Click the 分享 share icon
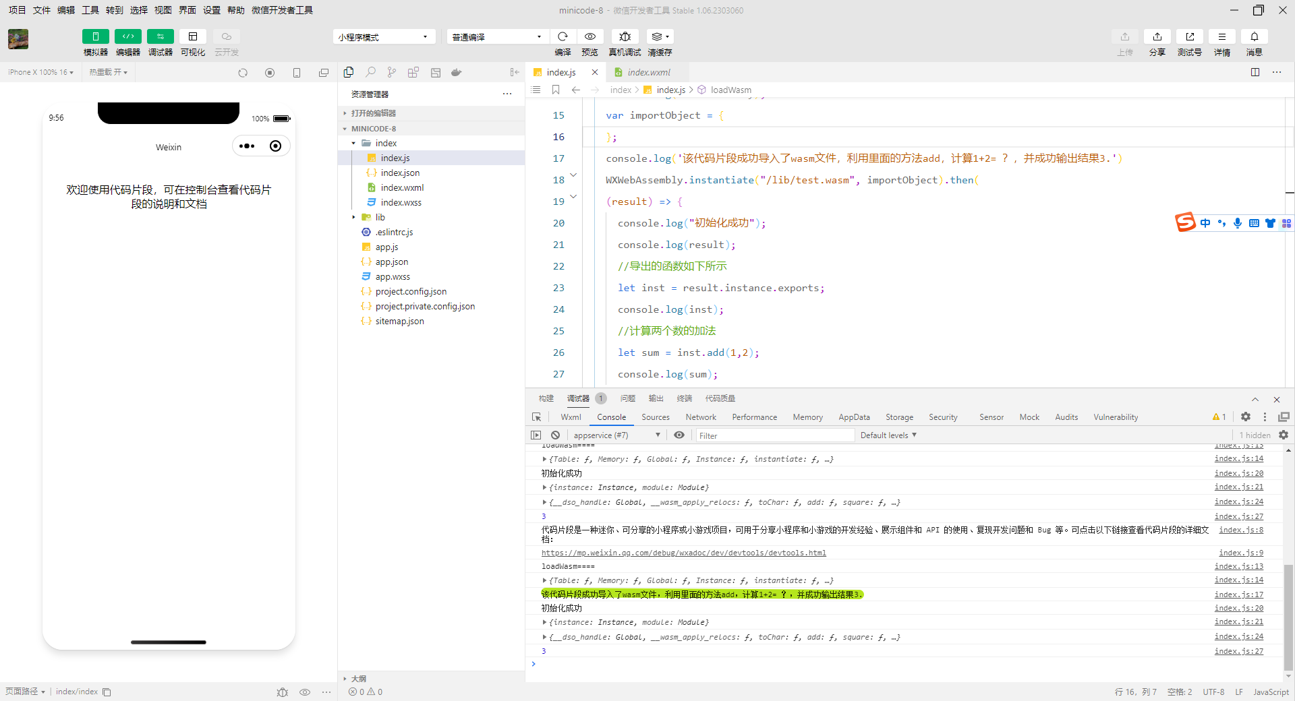 [x=1157, y=36]
